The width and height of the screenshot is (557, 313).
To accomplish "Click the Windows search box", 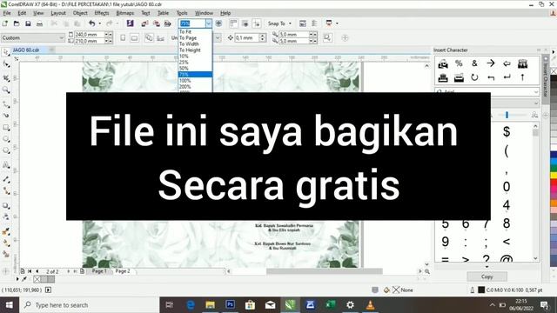I will pyautogui.click(x=89, y=305).
